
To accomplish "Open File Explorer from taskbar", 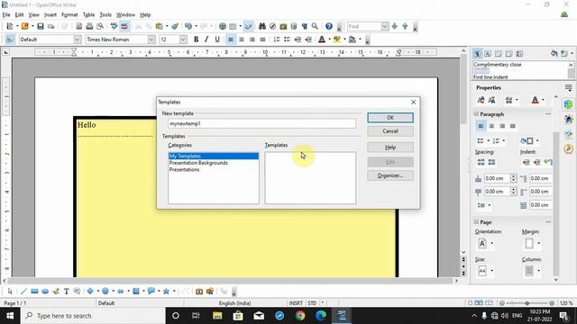I will 217,316.
